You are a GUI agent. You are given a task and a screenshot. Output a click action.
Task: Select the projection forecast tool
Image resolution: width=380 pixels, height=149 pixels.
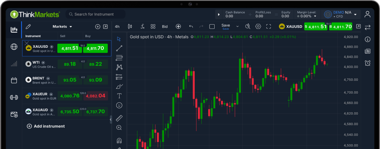[119, 77]
